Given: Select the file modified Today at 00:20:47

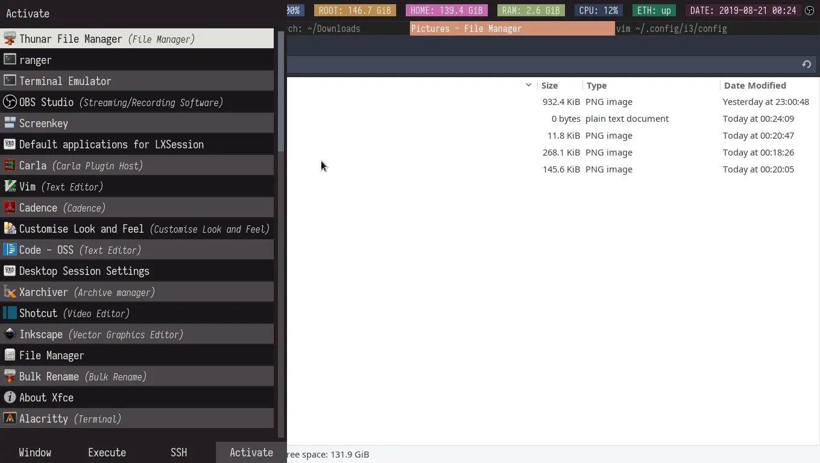Looking at the screenshot, I should [x=553, y=135].
